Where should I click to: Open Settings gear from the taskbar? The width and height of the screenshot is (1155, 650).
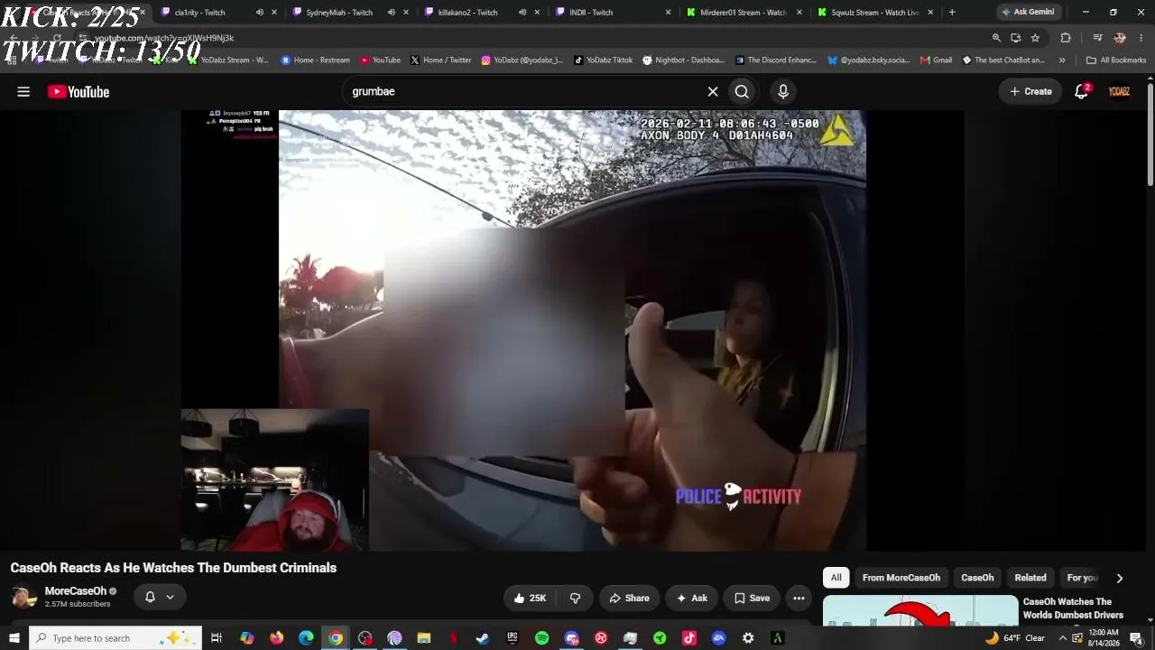click(x=748, y=638)
